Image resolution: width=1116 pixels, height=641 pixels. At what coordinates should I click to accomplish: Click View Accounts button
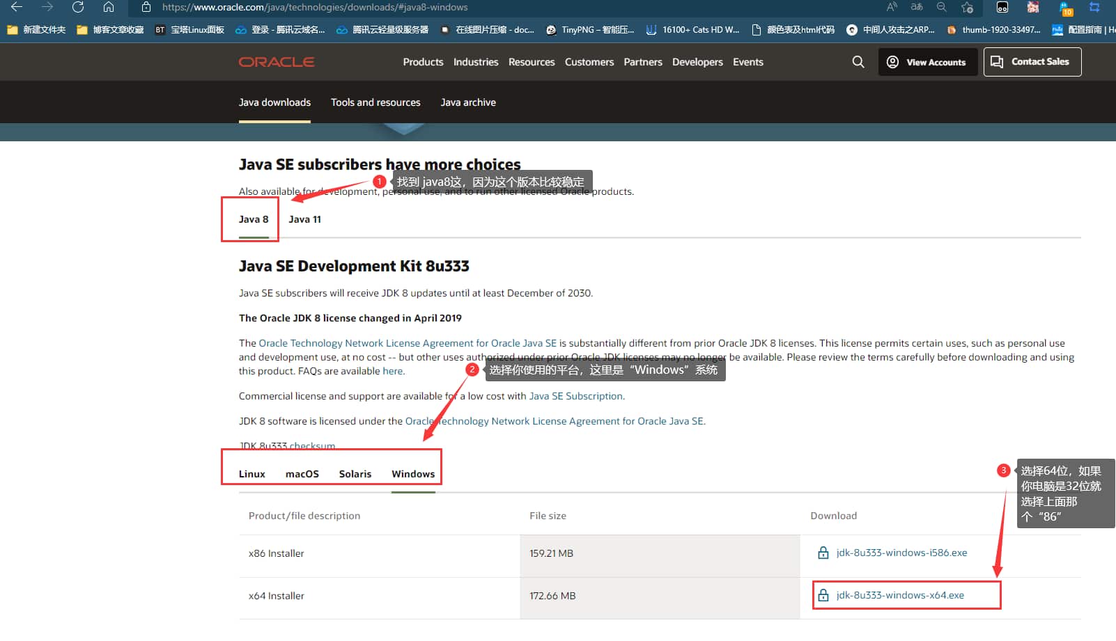coord(928,62)
